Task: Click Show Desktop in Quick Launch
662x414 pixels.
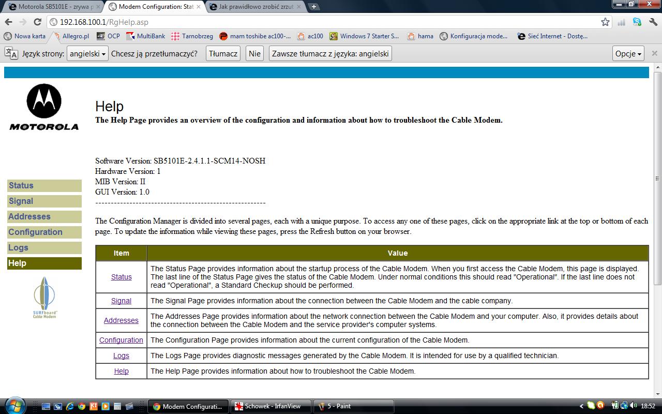Action: (x=46, y=406)
